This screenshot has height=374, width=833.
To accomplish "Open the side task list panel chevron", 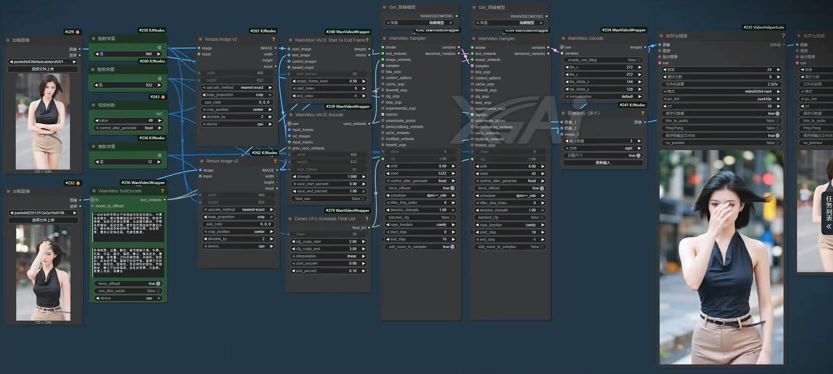I will (829, 226).
